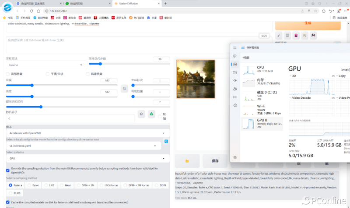The height and width of the screenshot is (208, 350).
Task: Click the random seed dice icon
Action: (x=141, y=114)
